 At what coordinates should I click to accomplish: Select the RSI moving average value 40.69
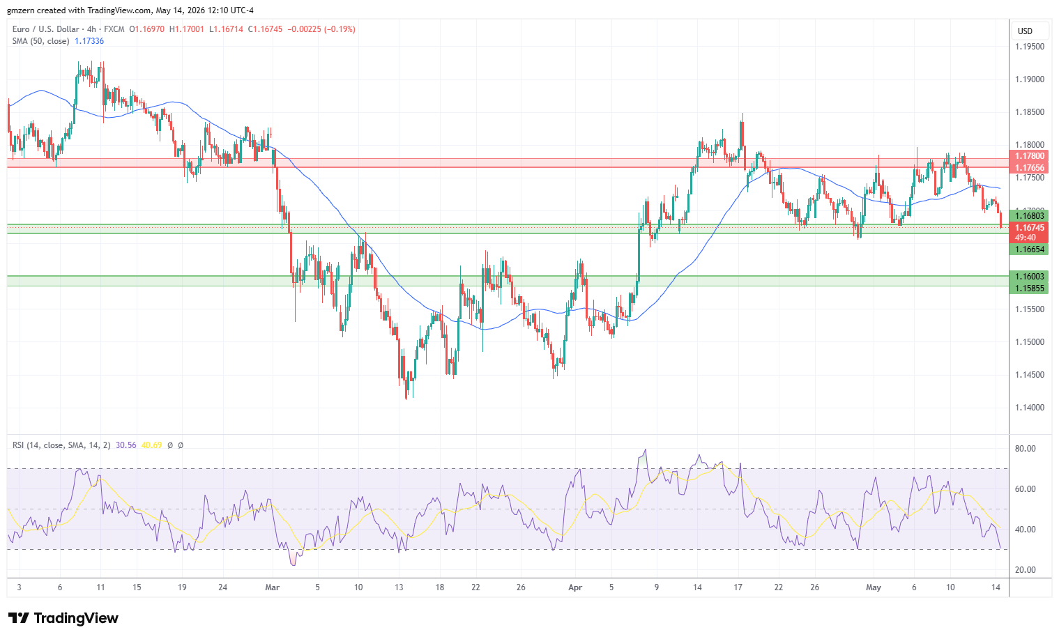(151, 445)
